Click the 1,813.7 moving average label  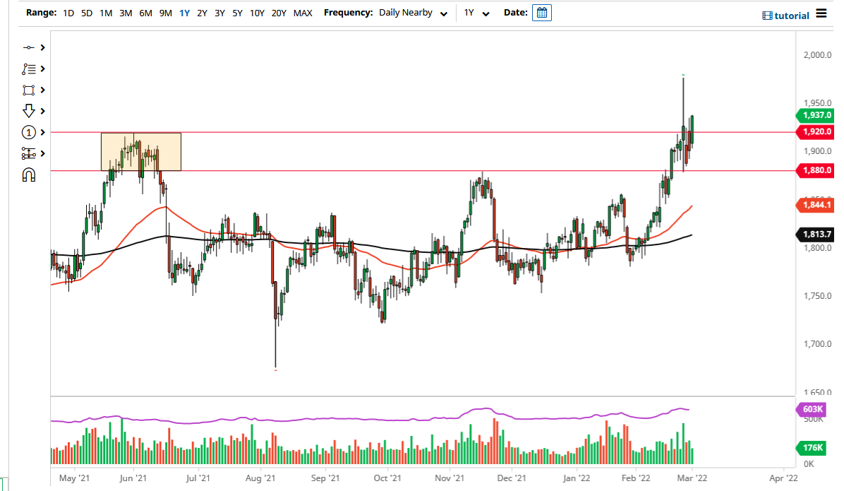click(815, 234)
